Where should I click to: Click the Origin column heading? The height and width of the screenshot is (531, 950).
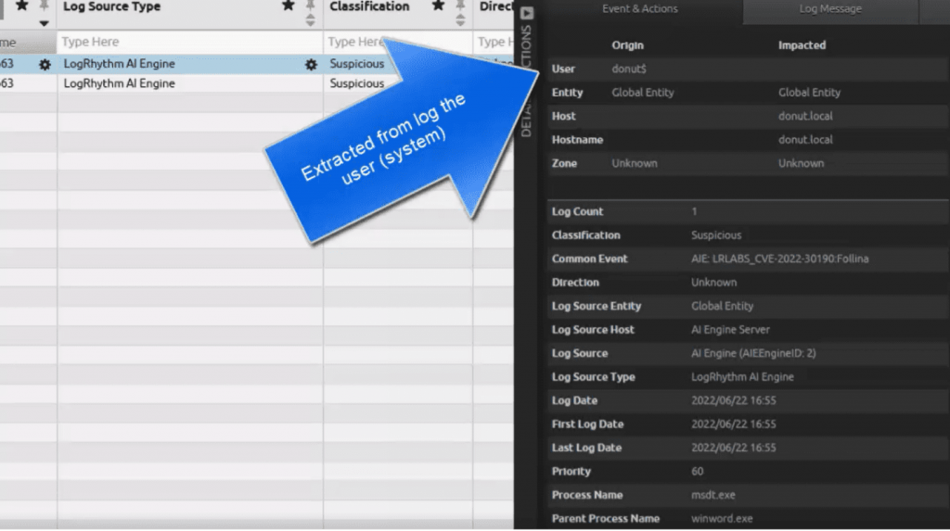point(628,45)
